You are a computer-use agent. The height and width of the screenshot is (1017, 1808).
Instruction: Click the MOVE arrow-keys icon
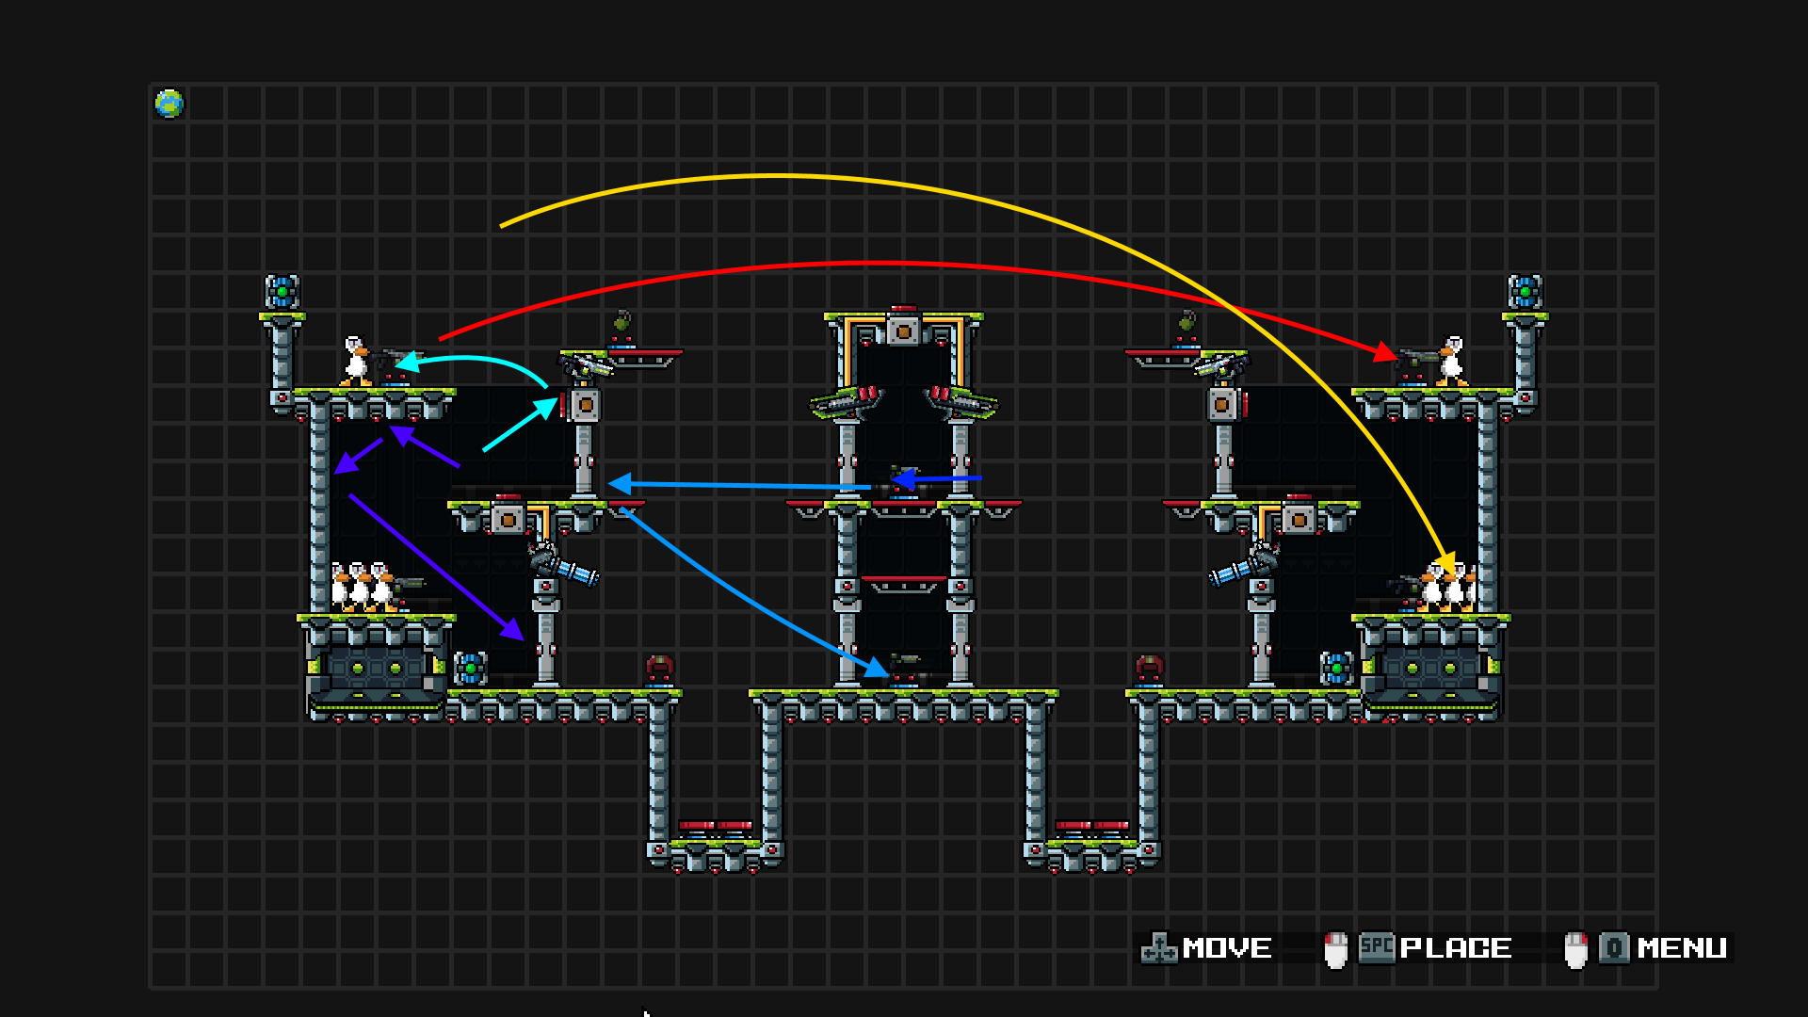[x=1159, y=948]
